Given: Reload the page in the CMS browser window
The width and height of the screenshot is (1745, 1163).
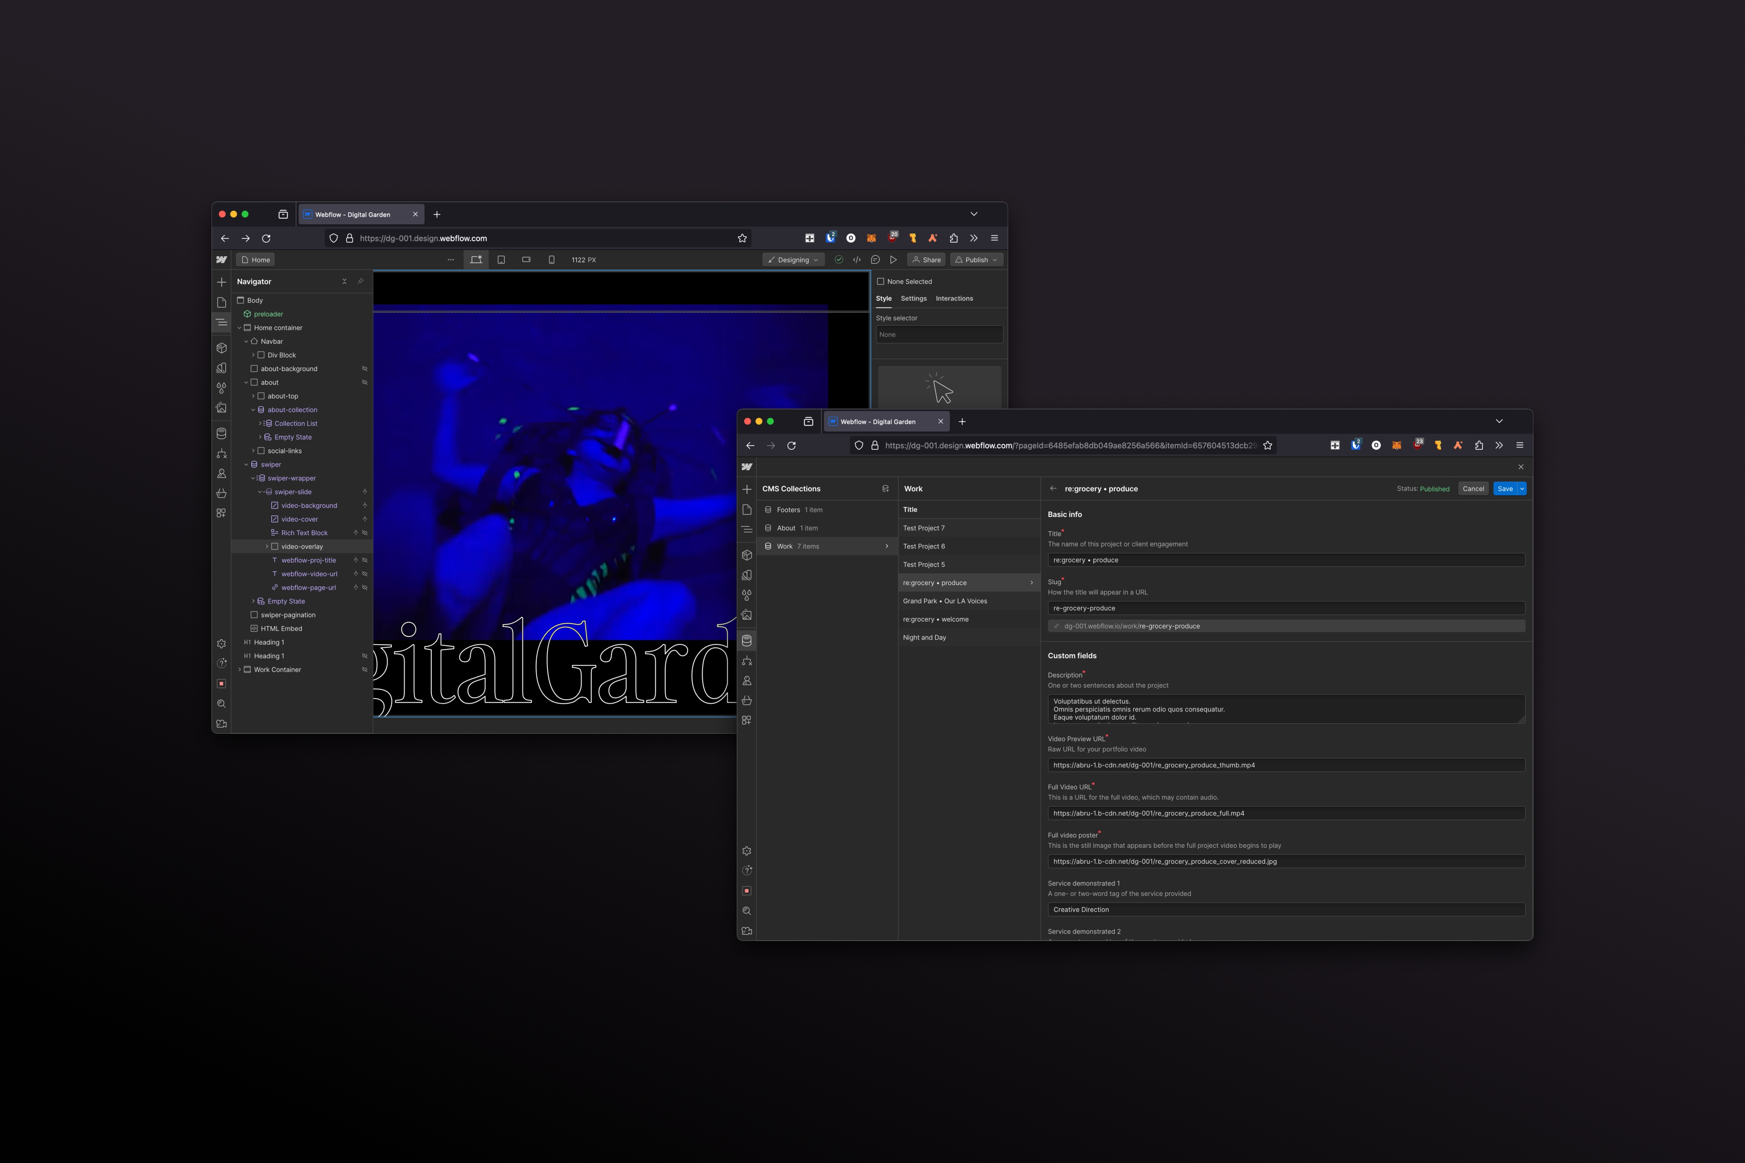Looking at the screenshot, I should pos(792,446).
